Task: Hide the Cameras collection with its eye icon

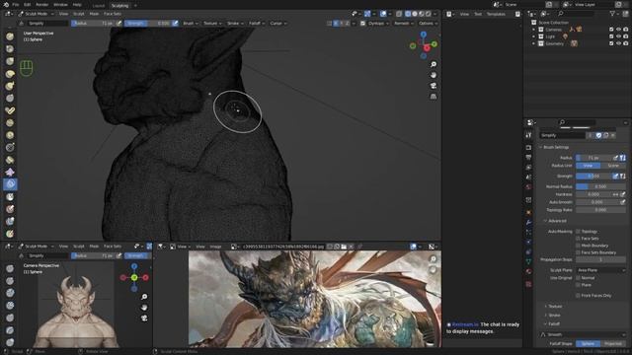Action: coord(619,30)
